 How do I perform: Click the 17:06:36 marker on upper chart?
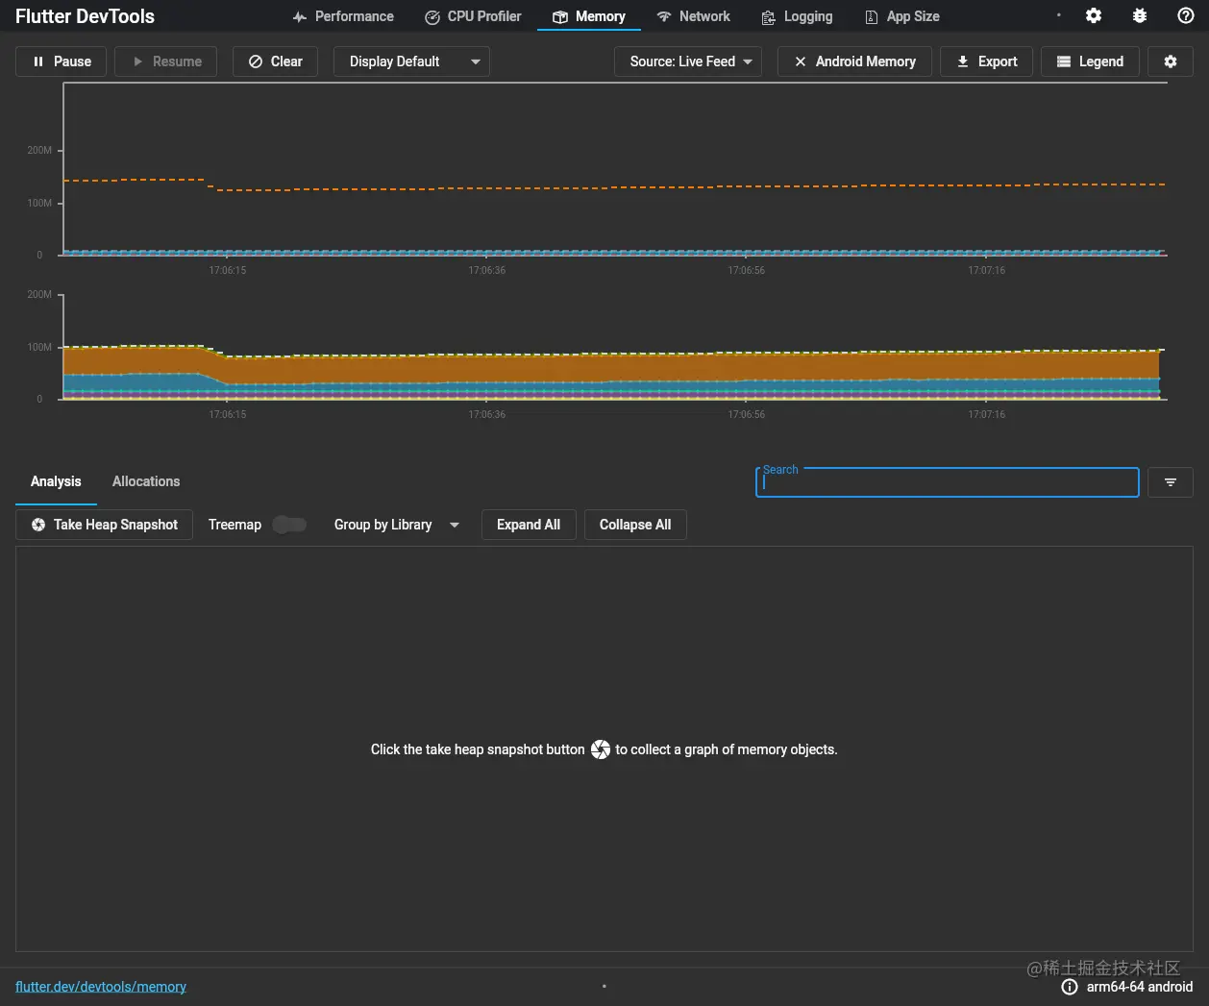[x=487, y=271]
